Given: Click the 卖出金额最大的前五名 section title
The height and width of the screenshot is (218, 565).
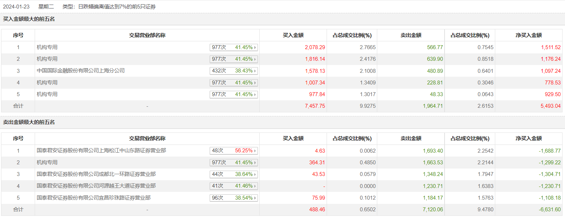Looking at the screenshot, I should [x=29, y=122].
